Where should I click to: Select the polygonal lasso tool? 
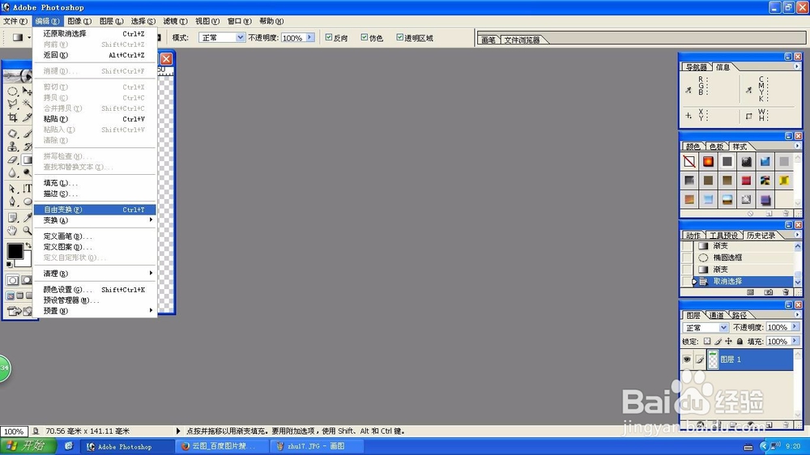point(12,104)
